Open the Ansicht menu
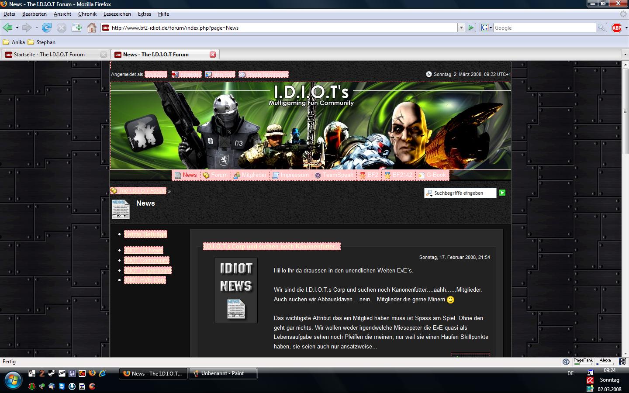This screenshot has height=393, width=629. 62,14
